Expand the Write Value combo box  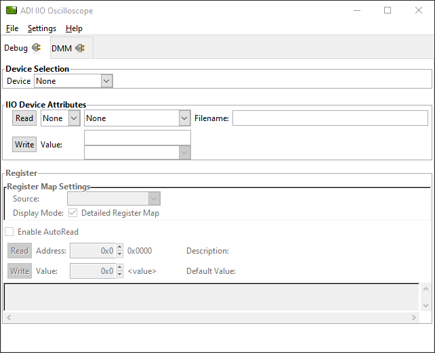pyautogui.click(x=184, y=153)
